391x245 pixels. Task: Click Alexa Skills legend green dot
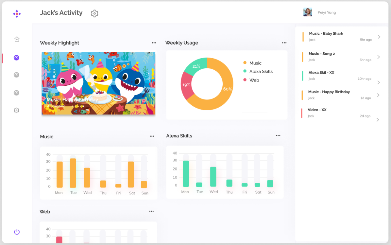click(x=245, y=71)
